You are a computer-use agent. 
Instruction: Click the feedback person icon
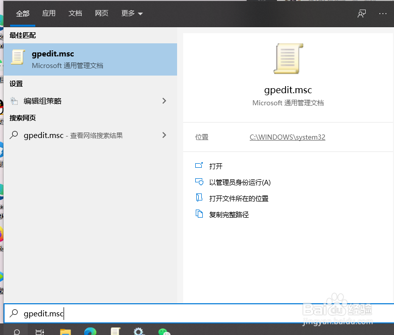click(362, 14)
